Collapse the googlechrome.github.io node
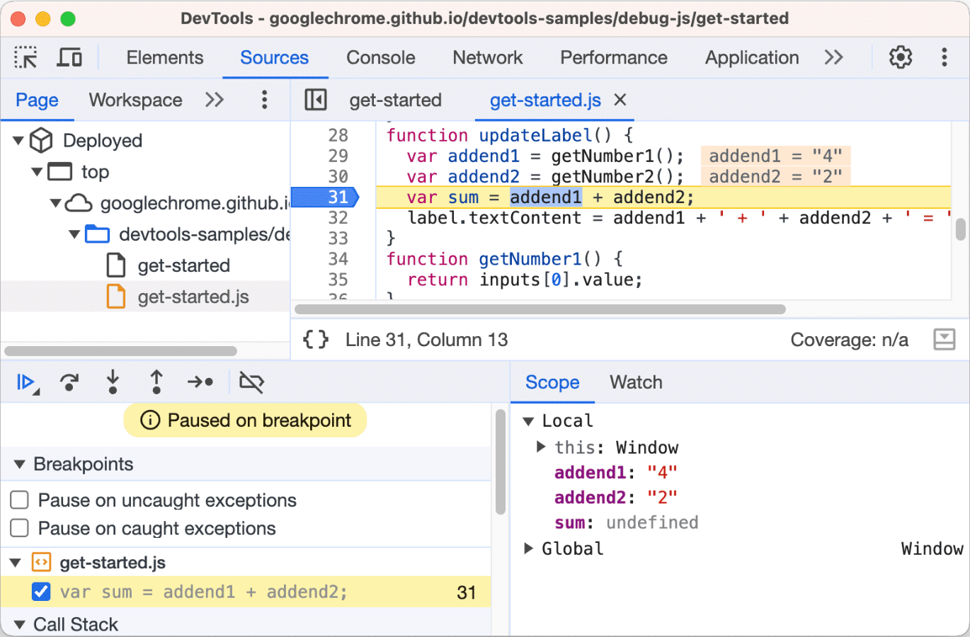The height and width of the screenshot is (637, 970). pos(55,203)
